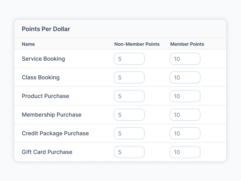The width and height of the screenshot is (241, 181).
Task: Click the Non-Member Points column header
Action: [x=137, y=44]
